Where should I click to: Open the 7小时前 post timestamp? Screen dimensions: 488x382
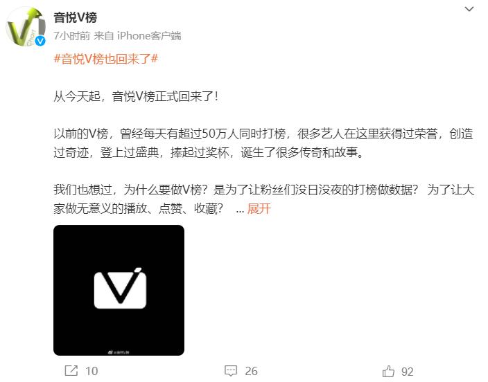pos(71,36)
